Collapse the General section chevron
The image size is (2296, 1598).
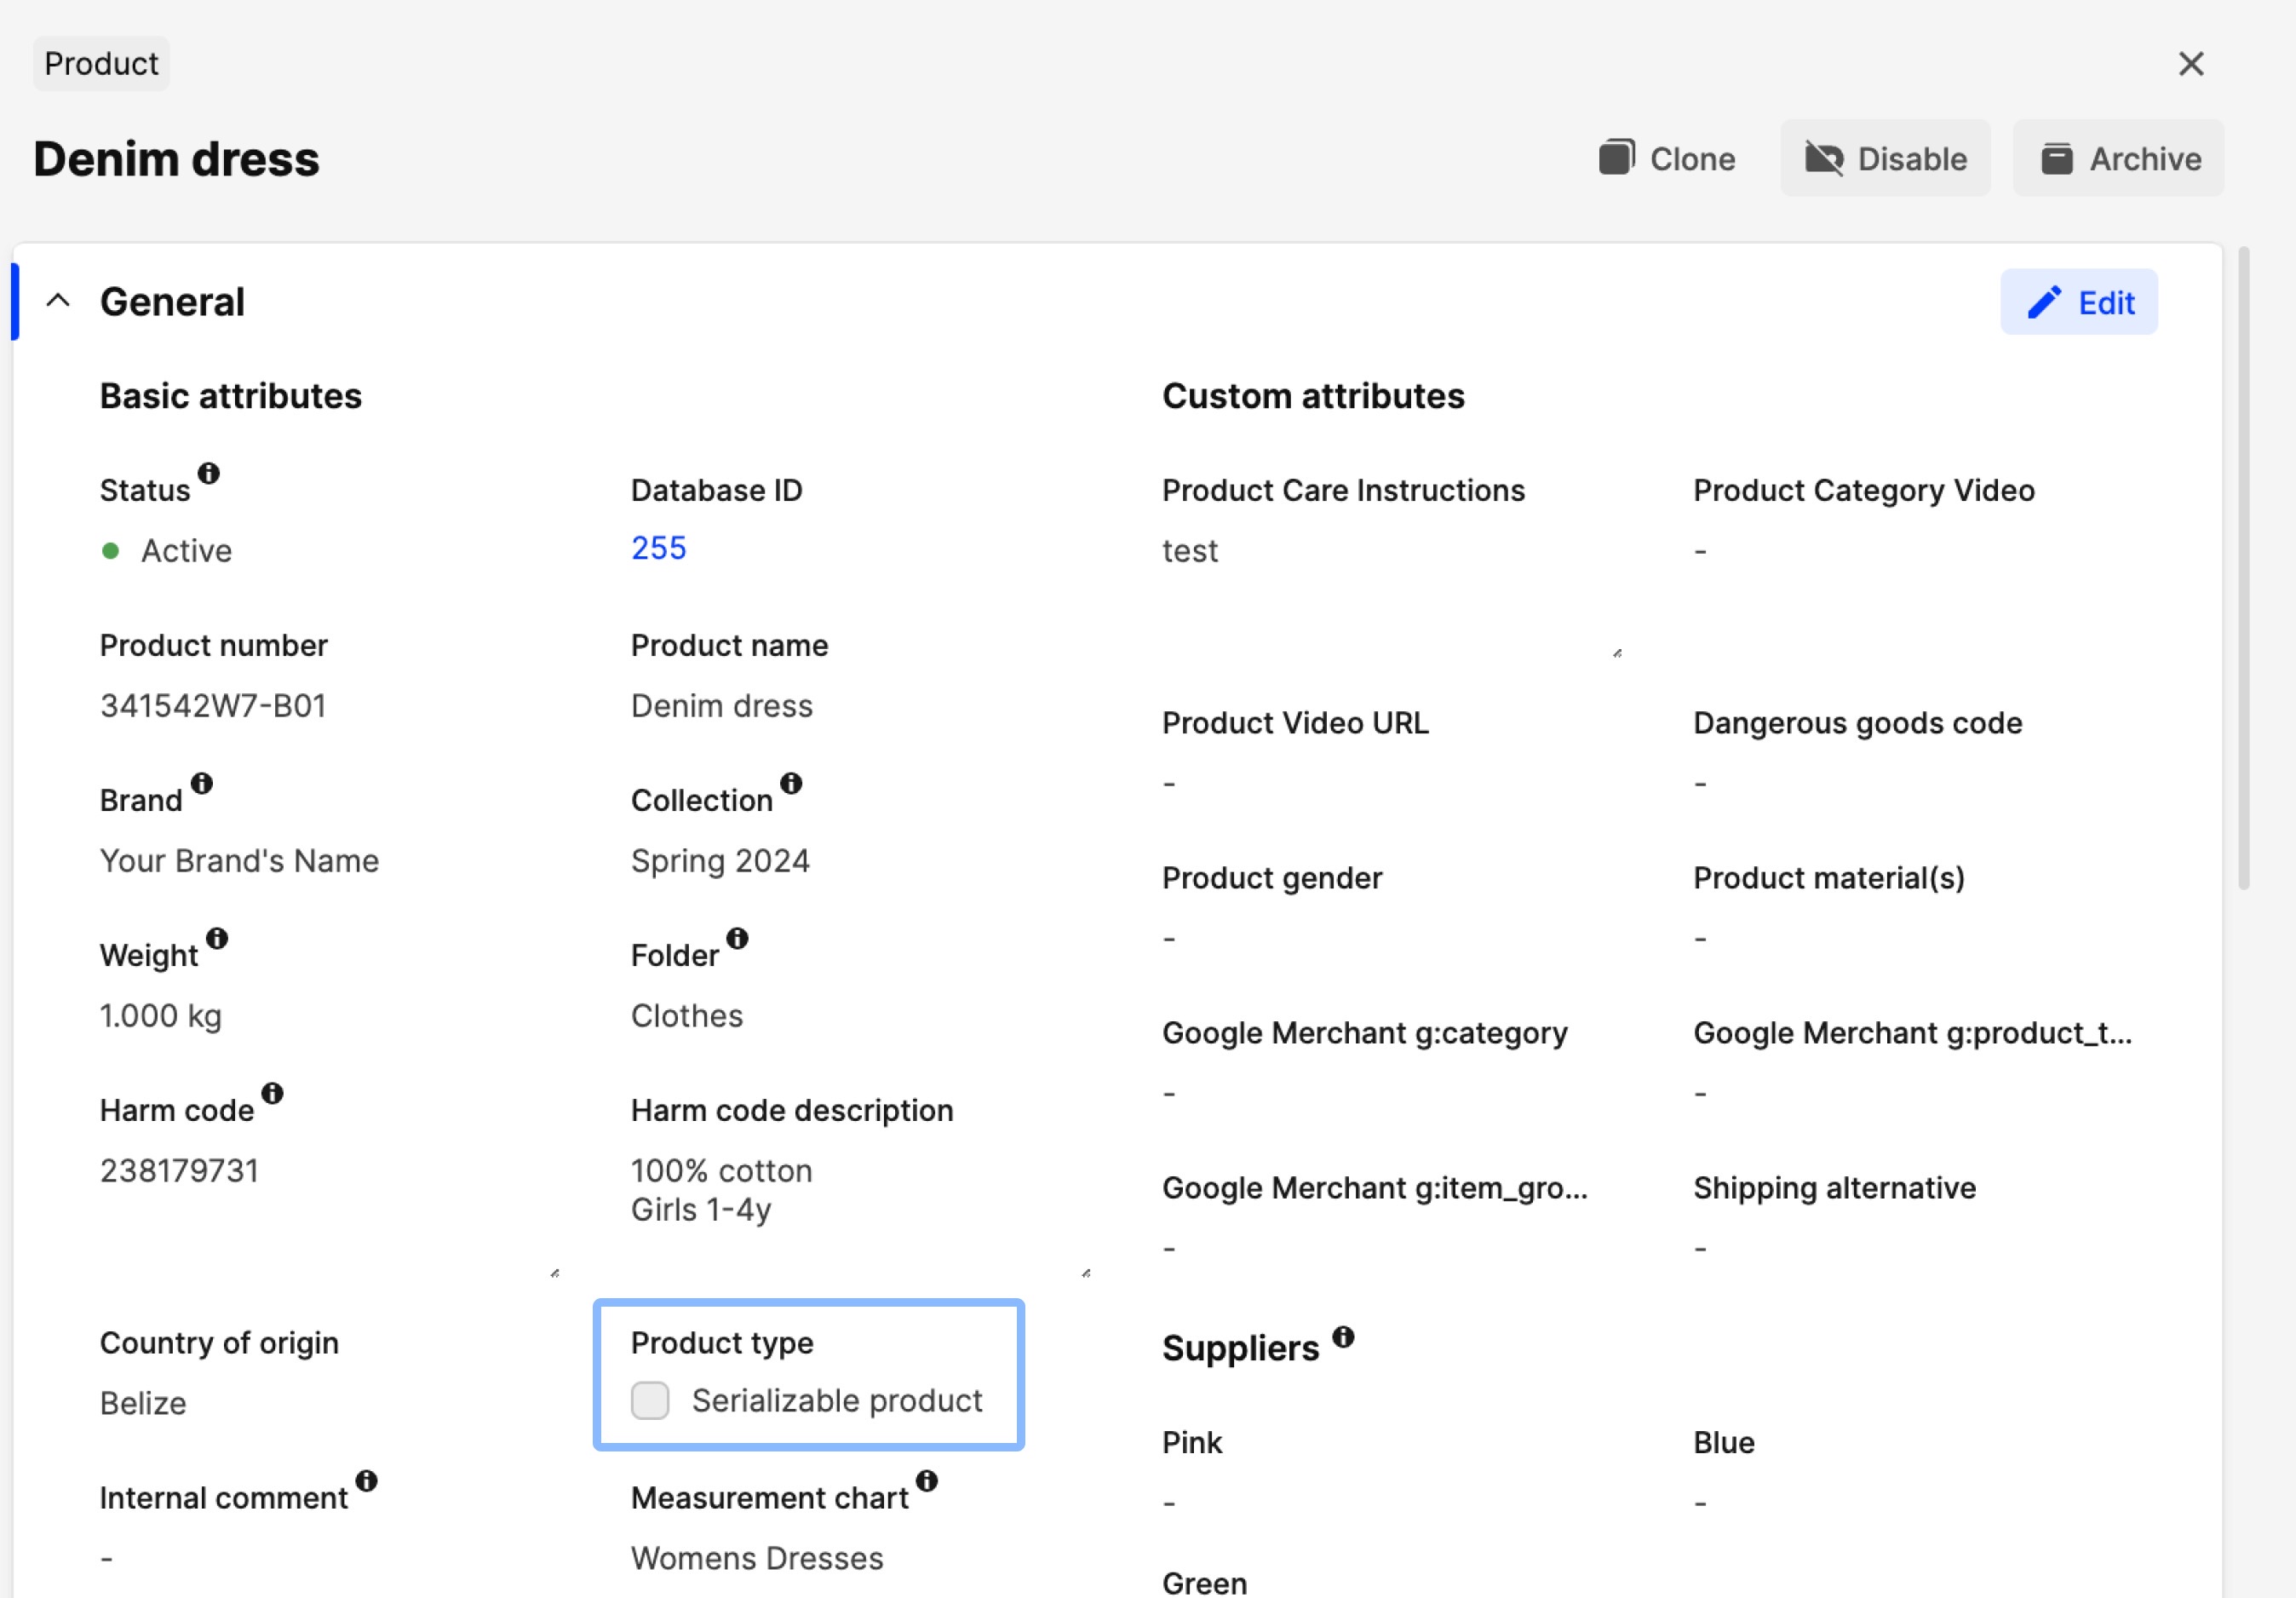(58, 301)
